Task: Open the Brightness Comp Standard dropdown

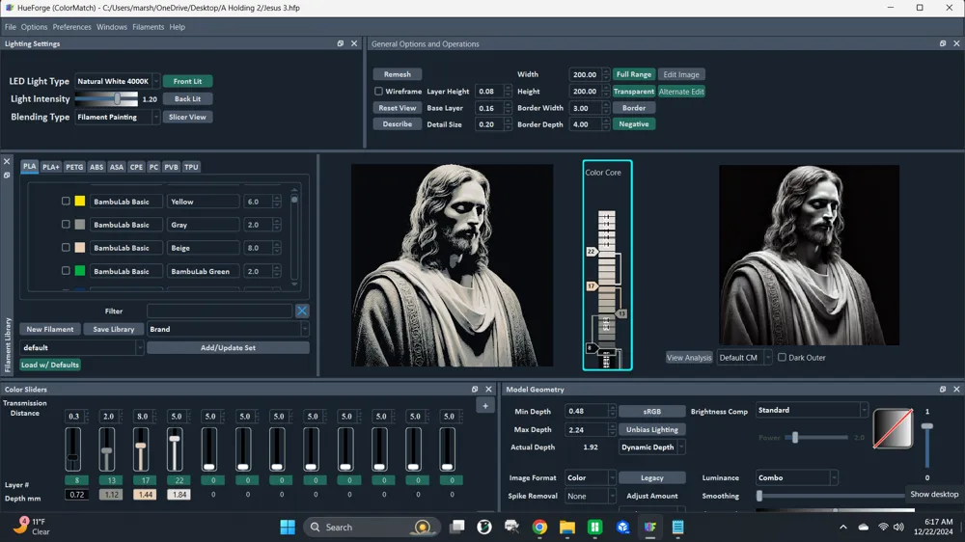Action: 812,410
